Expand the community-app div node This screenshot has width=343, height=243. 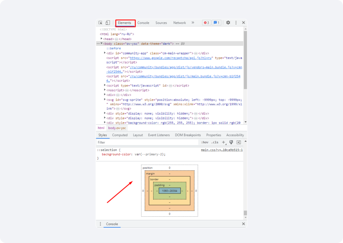[x=105, y=53]
